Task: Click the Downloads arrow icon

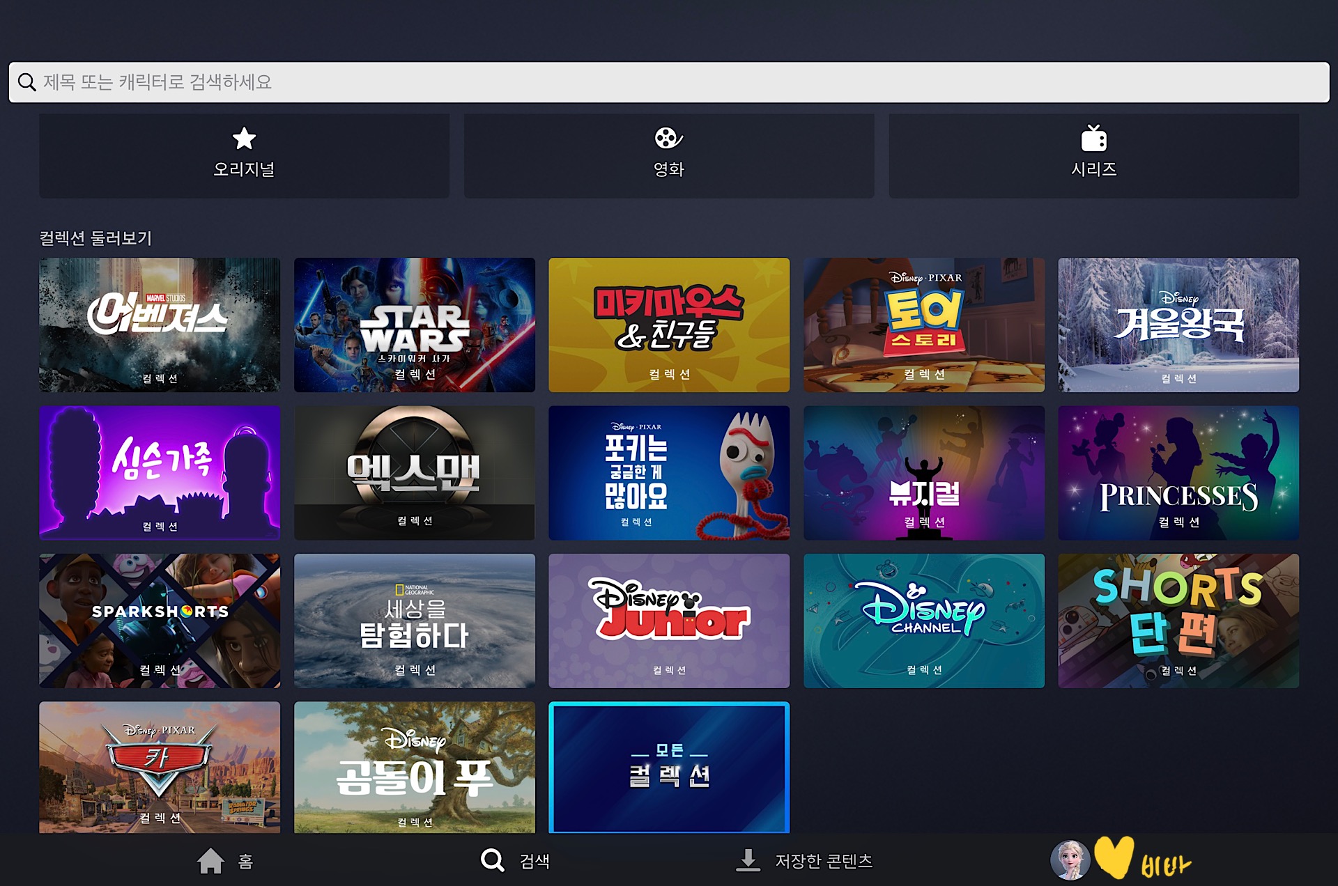Action: coord(748,860)
